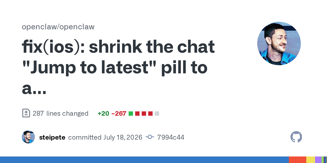Click the diff file icon beside 287
This screenshot has height=163, width=327.
[26, 113]
